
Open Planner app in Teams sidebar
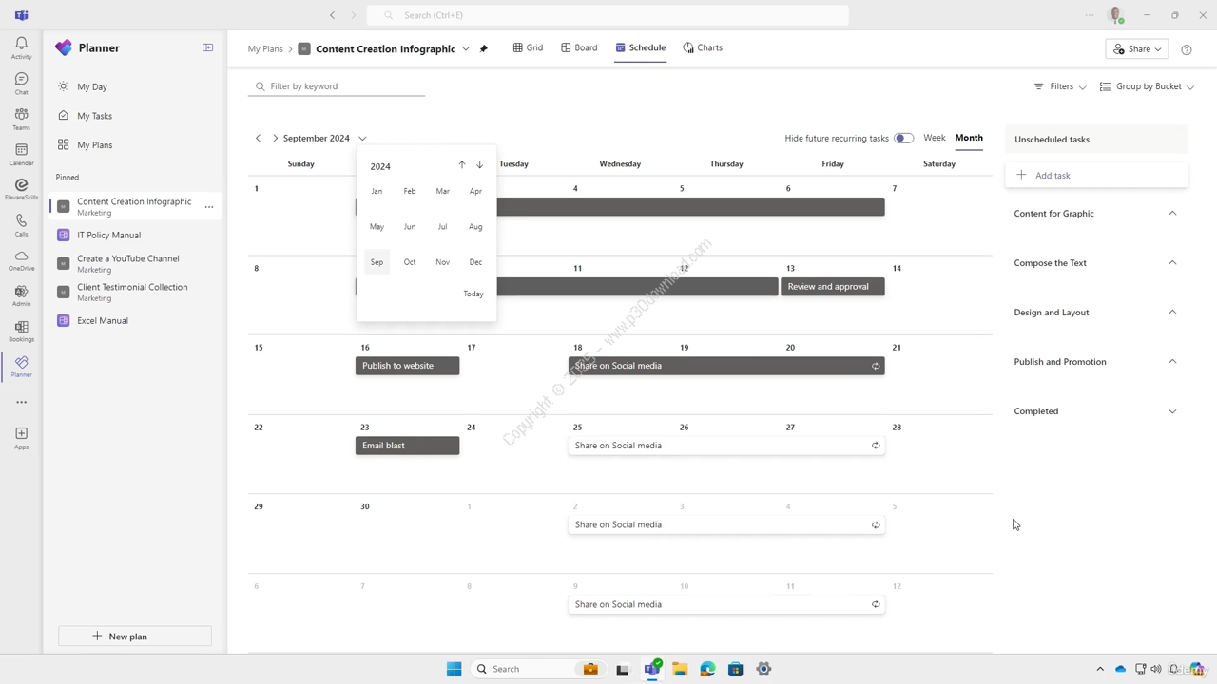[21, 366]
